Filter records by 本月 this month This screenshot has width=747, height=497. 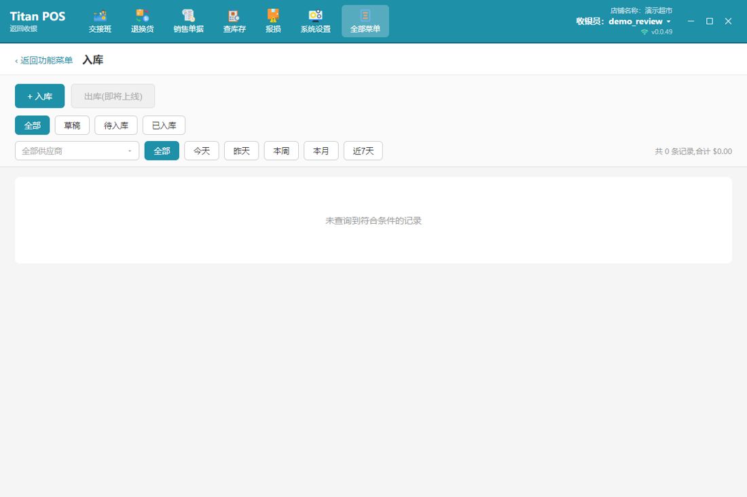pos(321,151)
